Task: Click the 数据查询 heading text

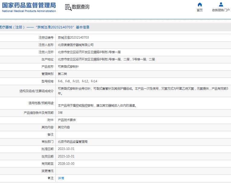Action: coord(81,7)
